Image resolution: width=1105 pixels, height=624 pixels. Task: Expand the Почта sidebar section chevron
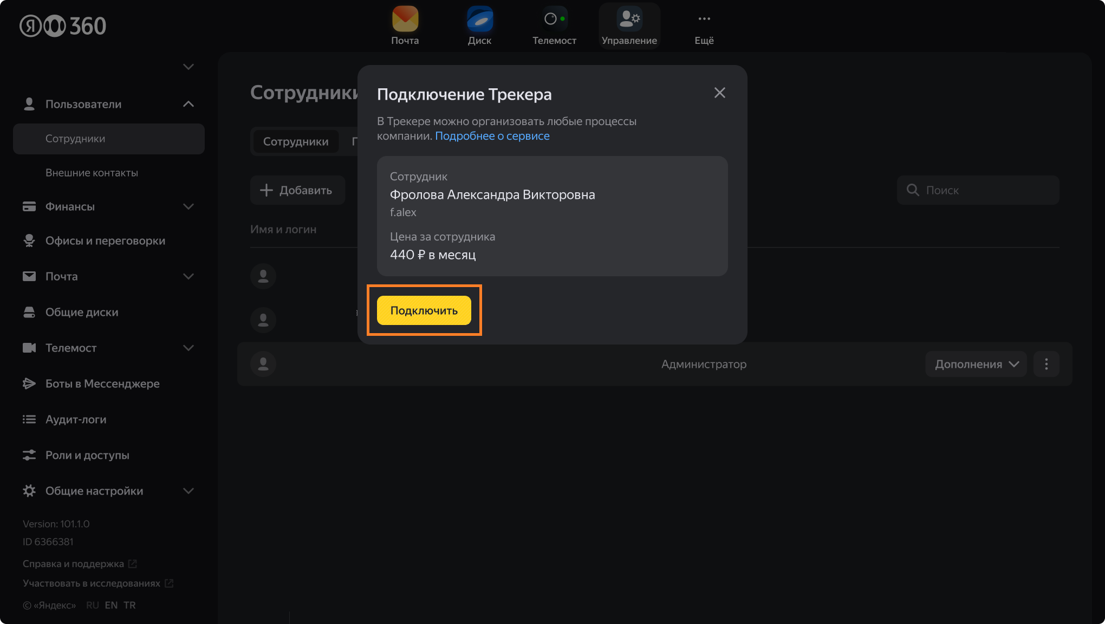coord(188,276)
